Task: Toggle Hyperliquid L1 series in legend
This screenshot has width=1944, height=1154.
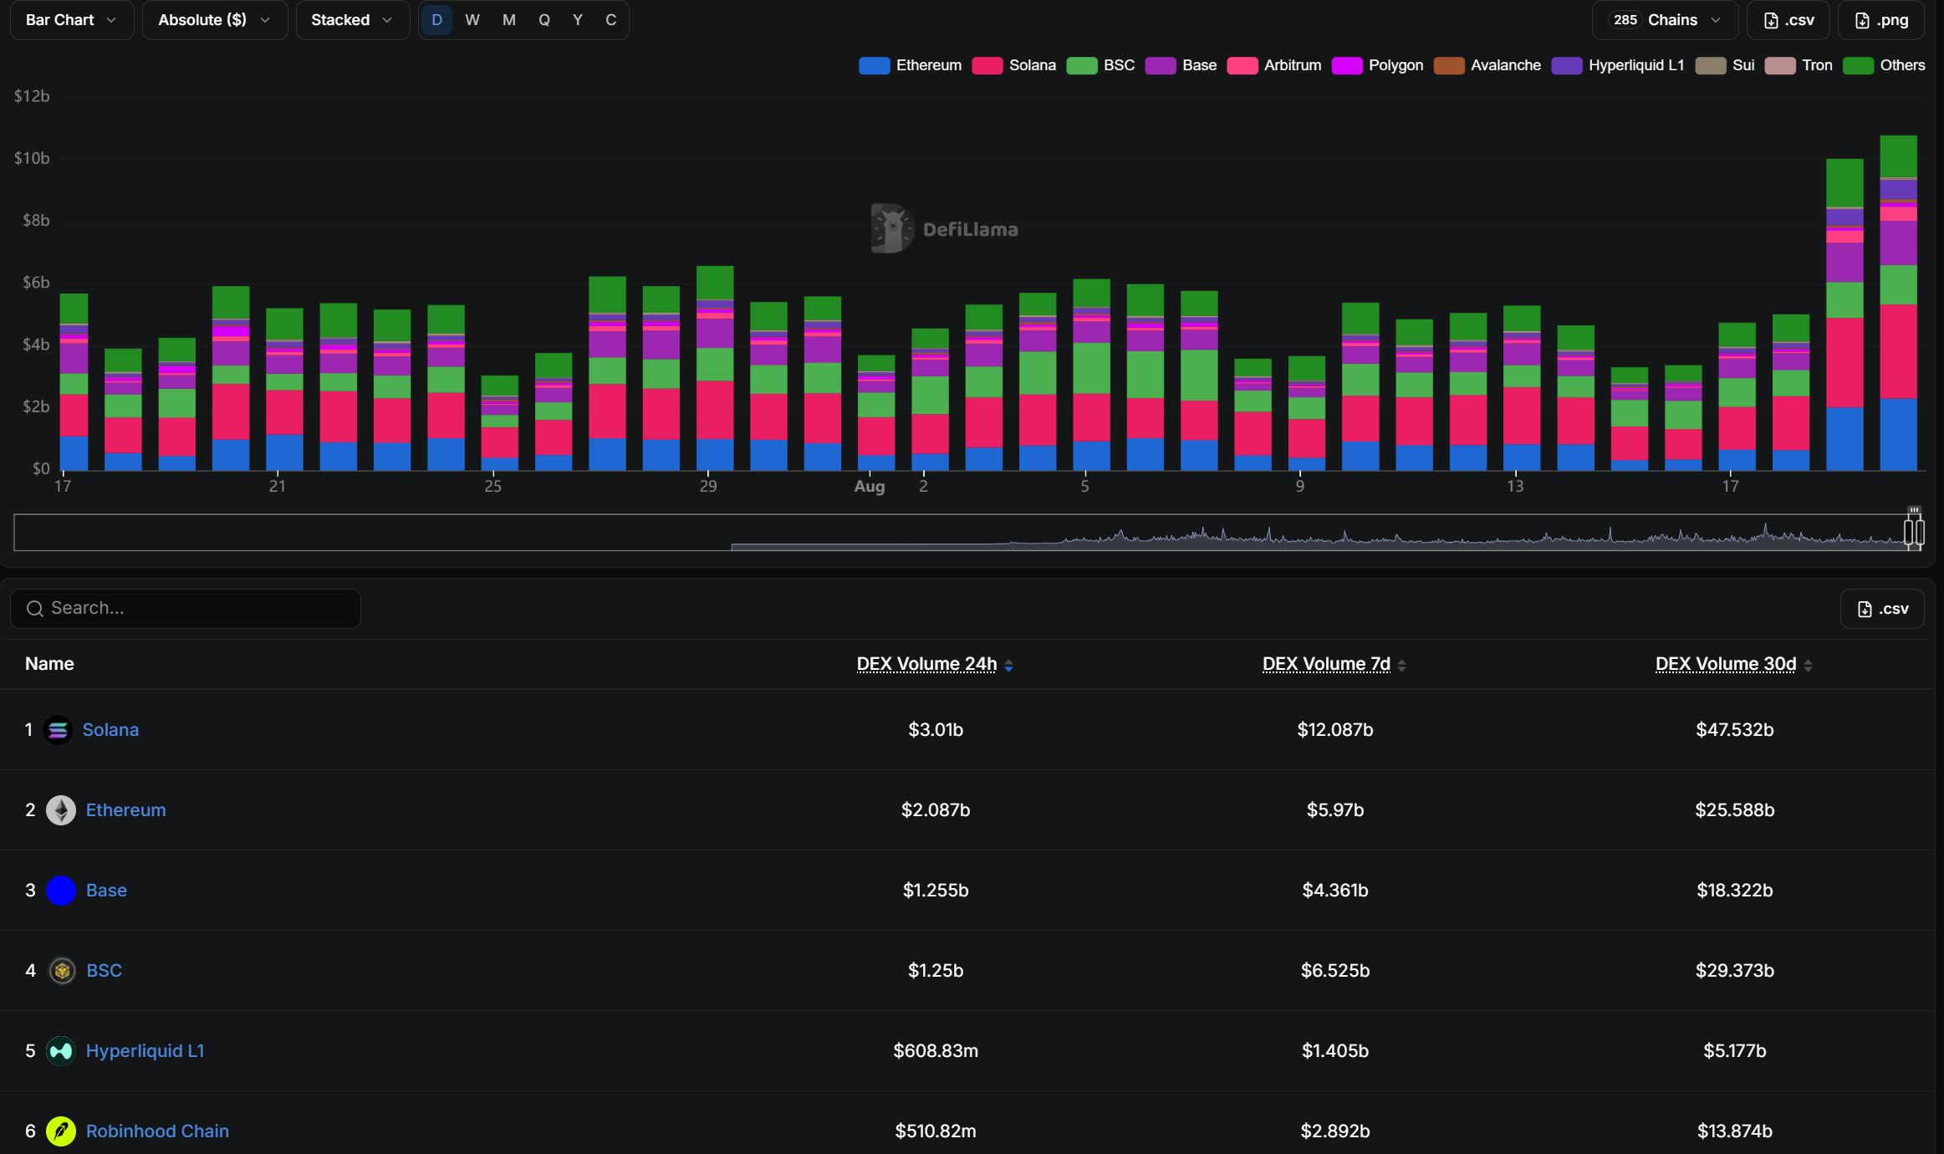Action: (1617, 65)
